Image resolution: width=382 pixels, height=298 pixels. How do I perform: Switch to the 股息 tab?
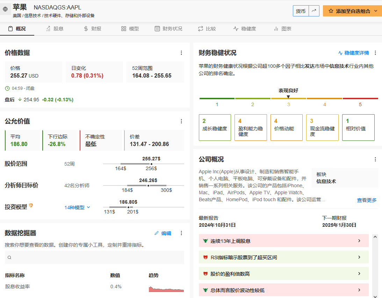(55, 29)
